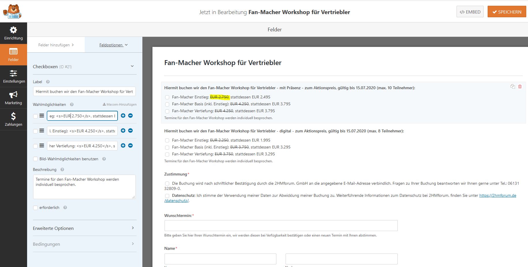Click into the Label text field
Image resolution: width=528 pixels, height=267 pixels.
tap(84, 91)
